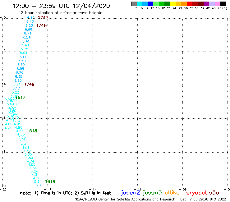The height and width of the screenshot is (202, 230).
Task: Click the wave height value '6.24'
Action: [27, 37]
